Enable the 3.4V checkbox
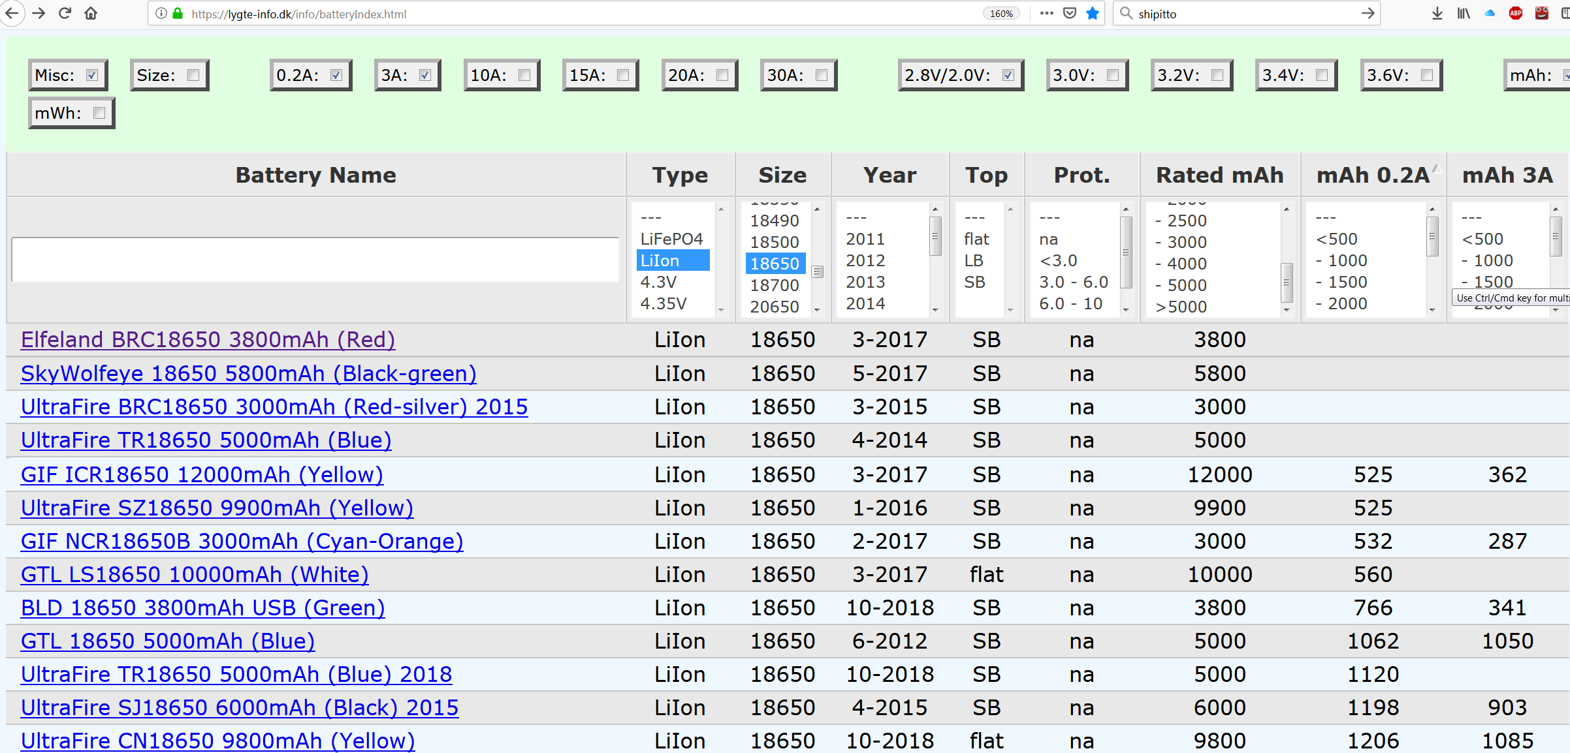 (1322, 75)
